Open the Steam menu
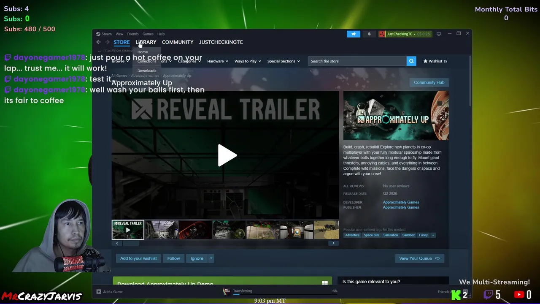The image size is (540, 304). click(107, 34)
